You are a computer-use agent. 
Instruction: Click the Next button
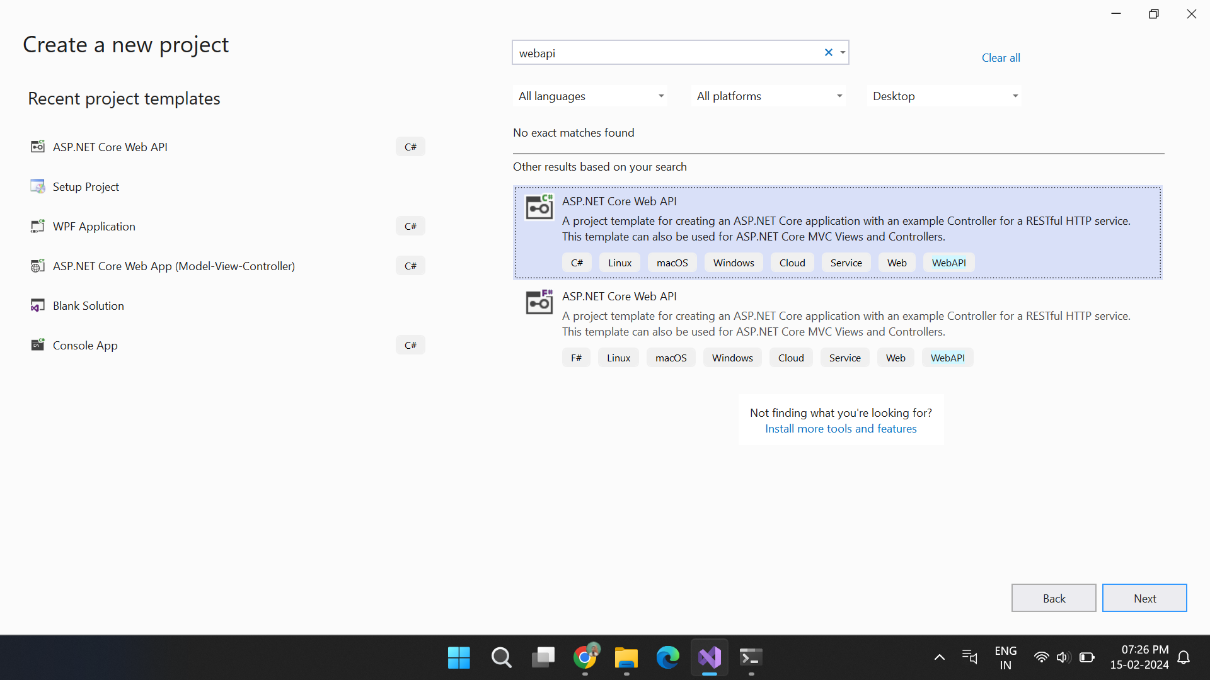(1144, 598)
